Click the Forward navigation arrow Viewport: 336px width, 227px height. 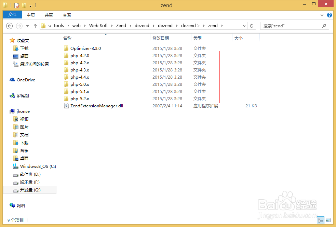[x=19, y=26]
